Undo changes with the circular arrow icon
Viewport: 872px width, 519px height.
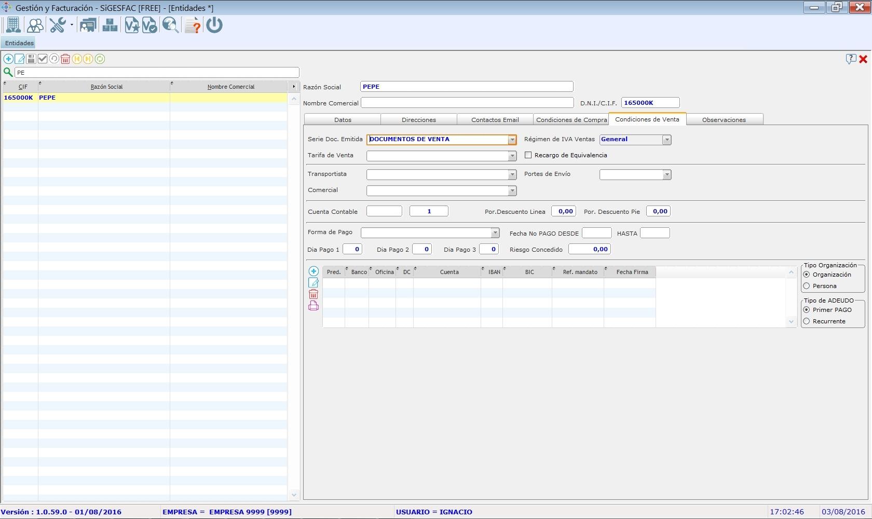tap(54, 59)
